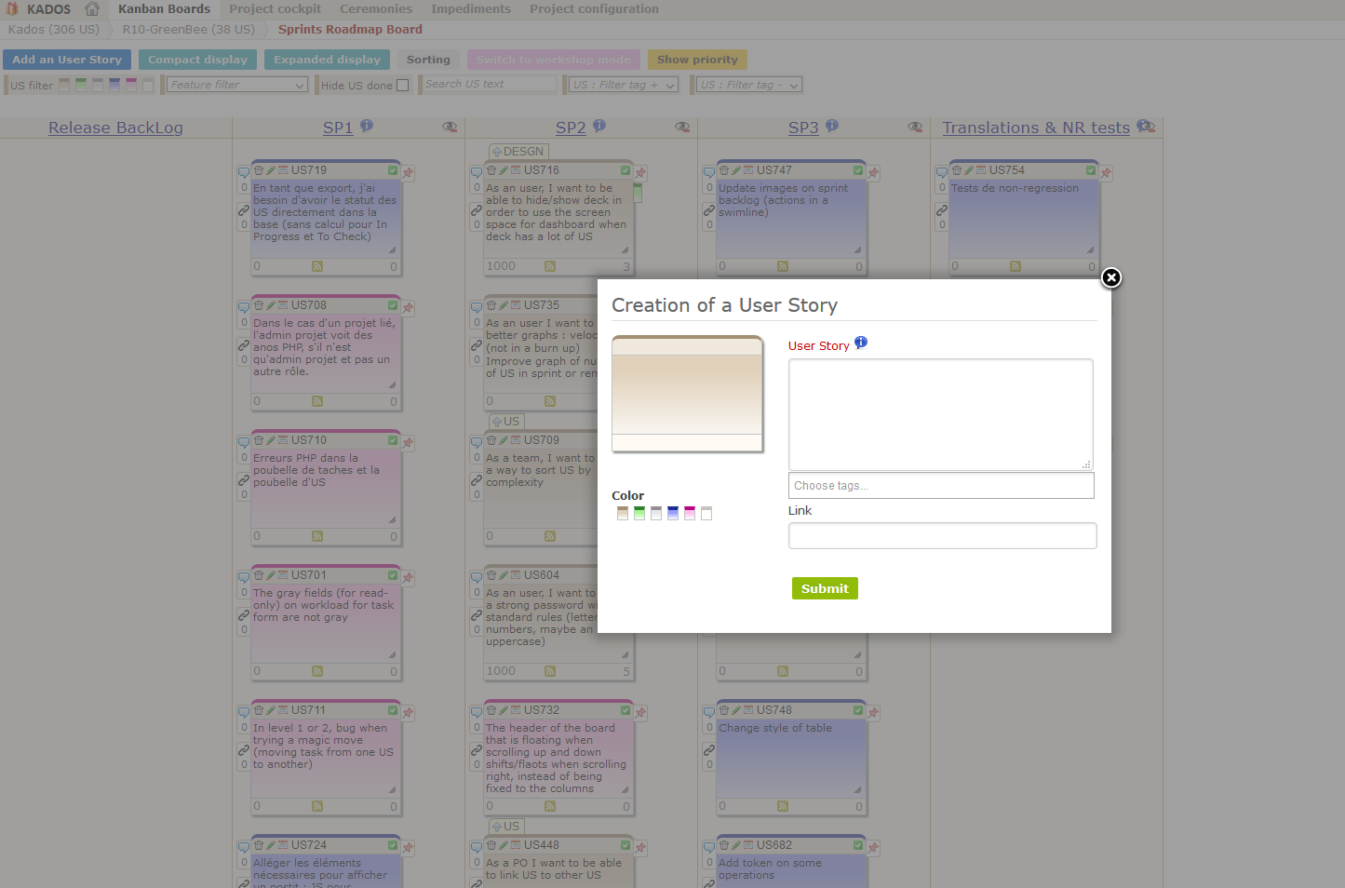
Task: Click the trash icon on US708 card
Action: [x=259, y=305]
